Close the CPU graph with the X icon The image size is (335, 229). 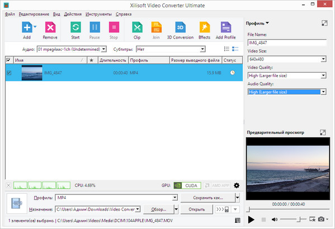tap(8, 185)
